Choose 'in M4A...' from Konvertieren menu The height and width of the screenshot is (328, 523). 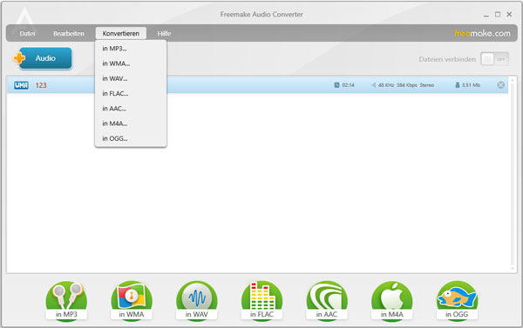131,124
